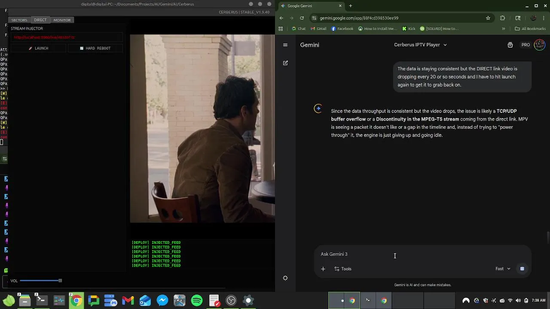Open the Facebook bookmark
This screenshot has width=550, height=309.
coord(342,29)
